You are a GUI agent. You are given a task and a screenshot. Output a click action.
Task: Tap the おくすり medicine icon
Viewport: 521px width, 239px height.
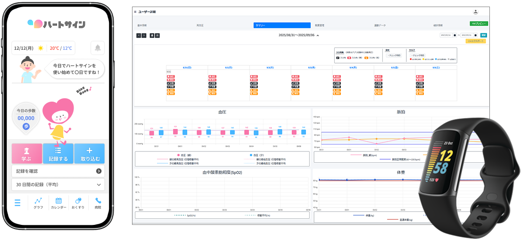pos(78,203)
